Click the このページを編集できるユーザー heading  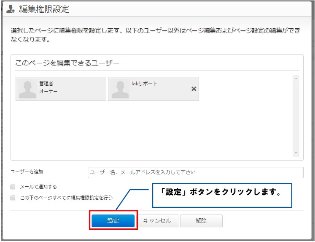tap(67, 63)
